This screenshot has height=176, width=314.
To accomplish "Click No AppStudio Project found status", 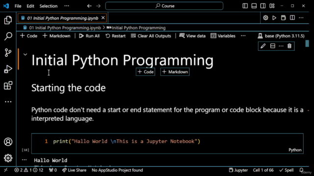I will (117, 170).
